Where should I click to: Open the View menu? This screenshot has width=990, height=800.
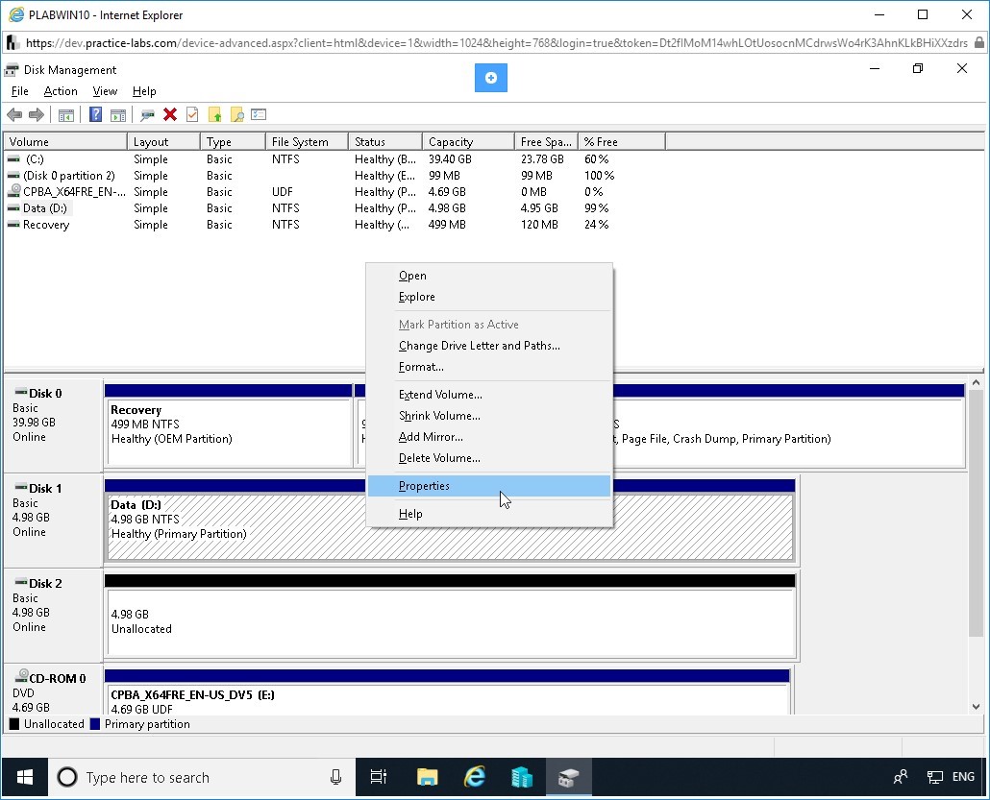click(105, 91)
